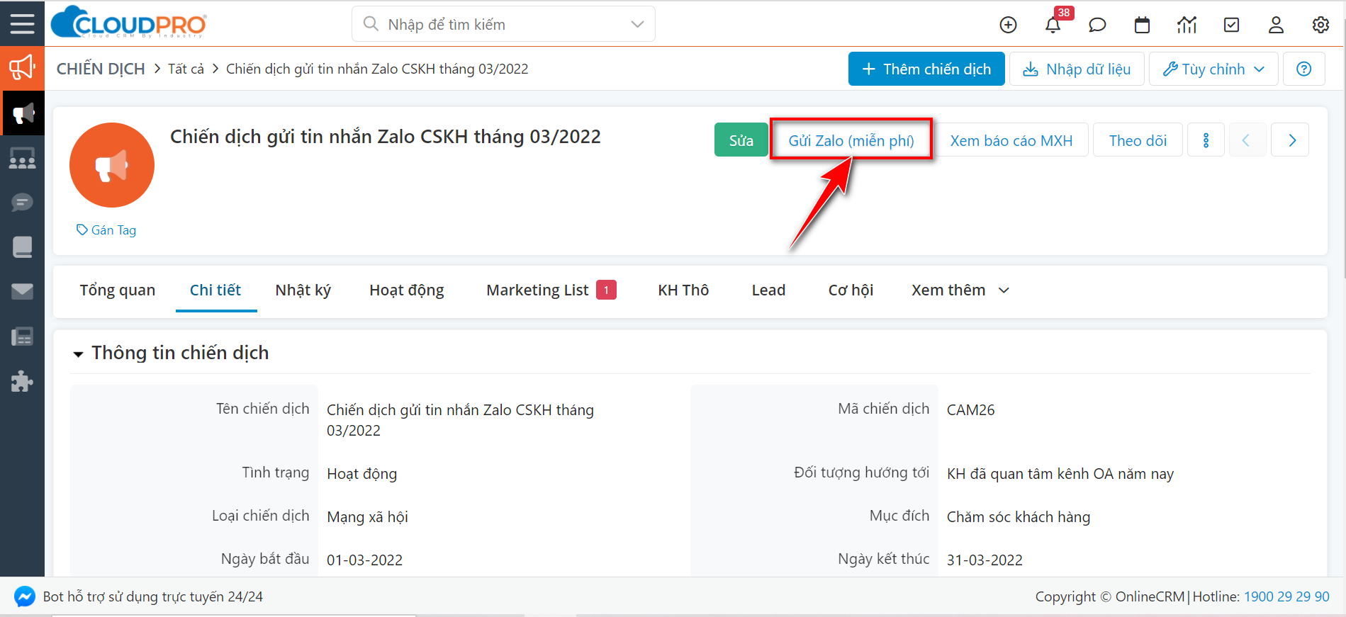This screenshot has height=617, width=1346.
Task: Open notifications bell with 38 badge
Action: pyautogui.click(x=1053, y=25)
